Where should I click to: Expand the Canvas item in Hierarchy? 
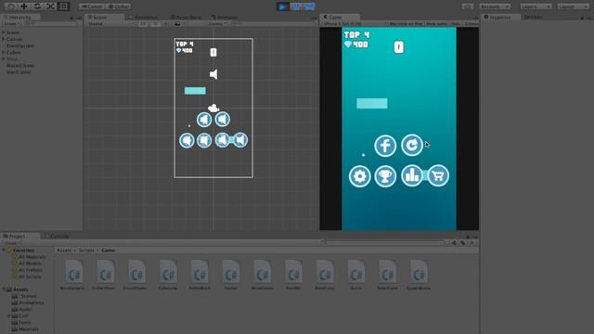tap(4, 39)
